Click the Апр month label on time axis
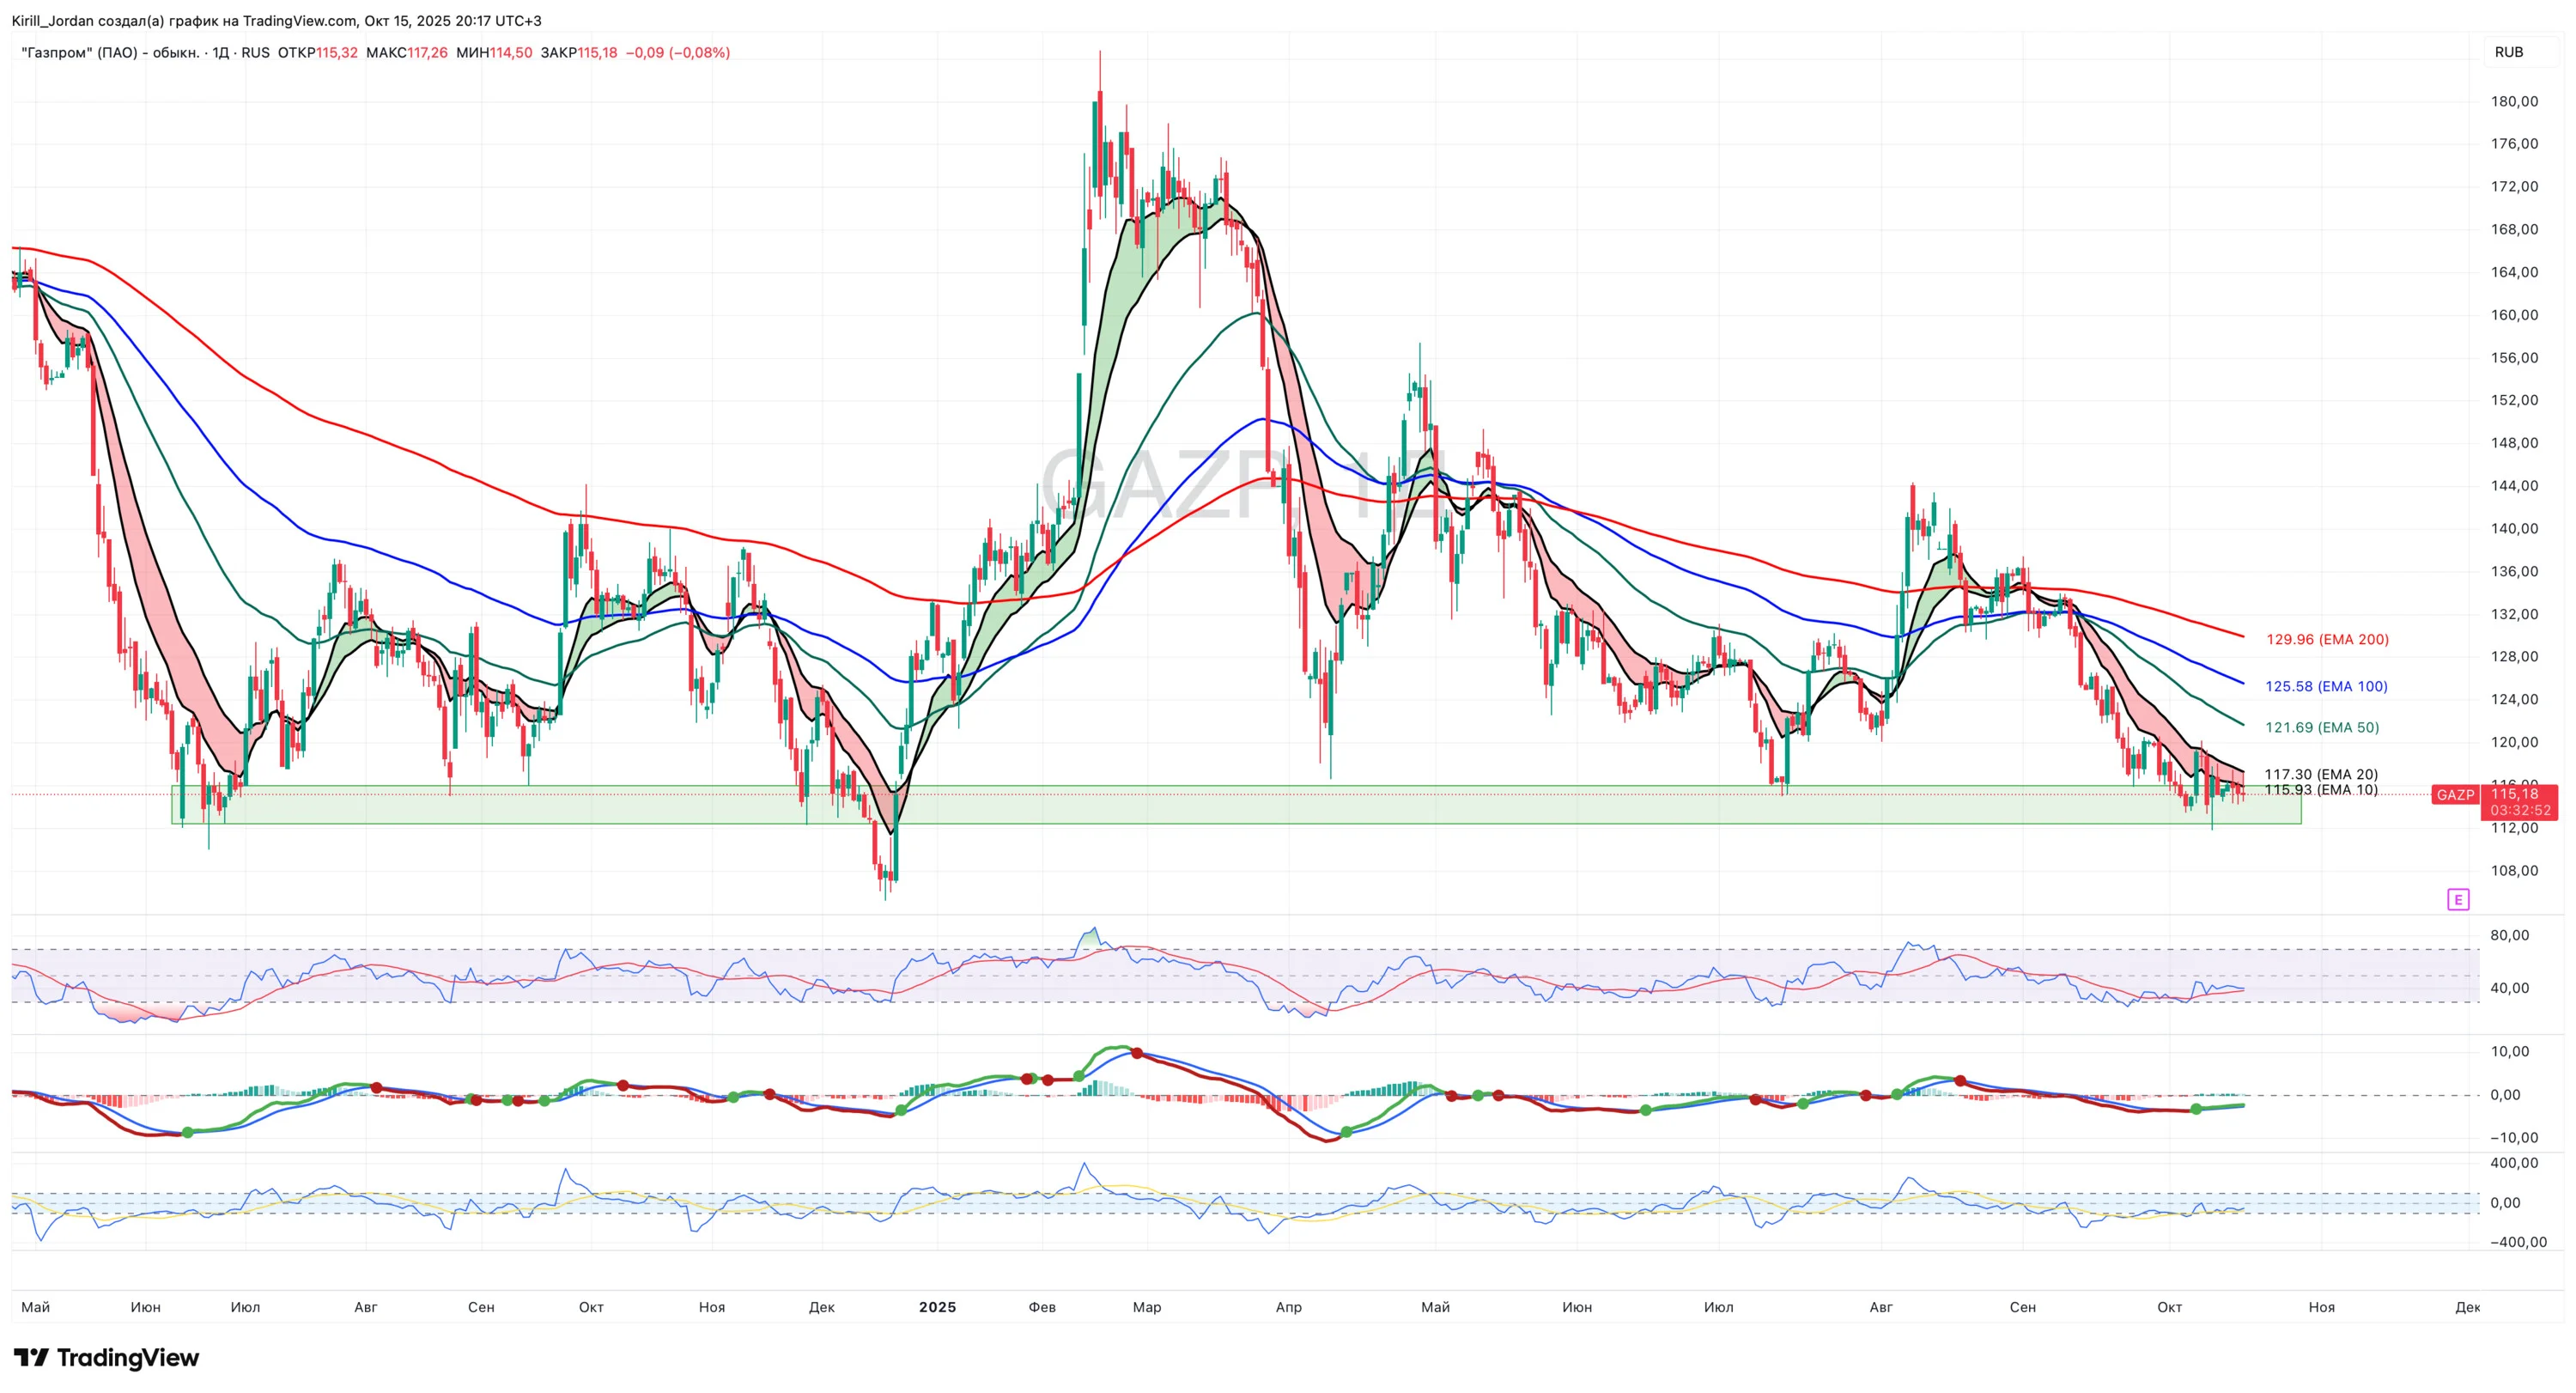 [x=1289, y=1307]
